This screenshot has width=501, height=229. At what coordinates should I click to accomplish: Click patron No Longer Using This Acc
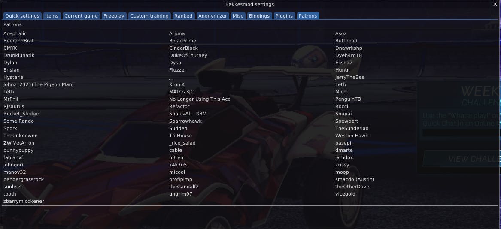(x=200, y=99)
